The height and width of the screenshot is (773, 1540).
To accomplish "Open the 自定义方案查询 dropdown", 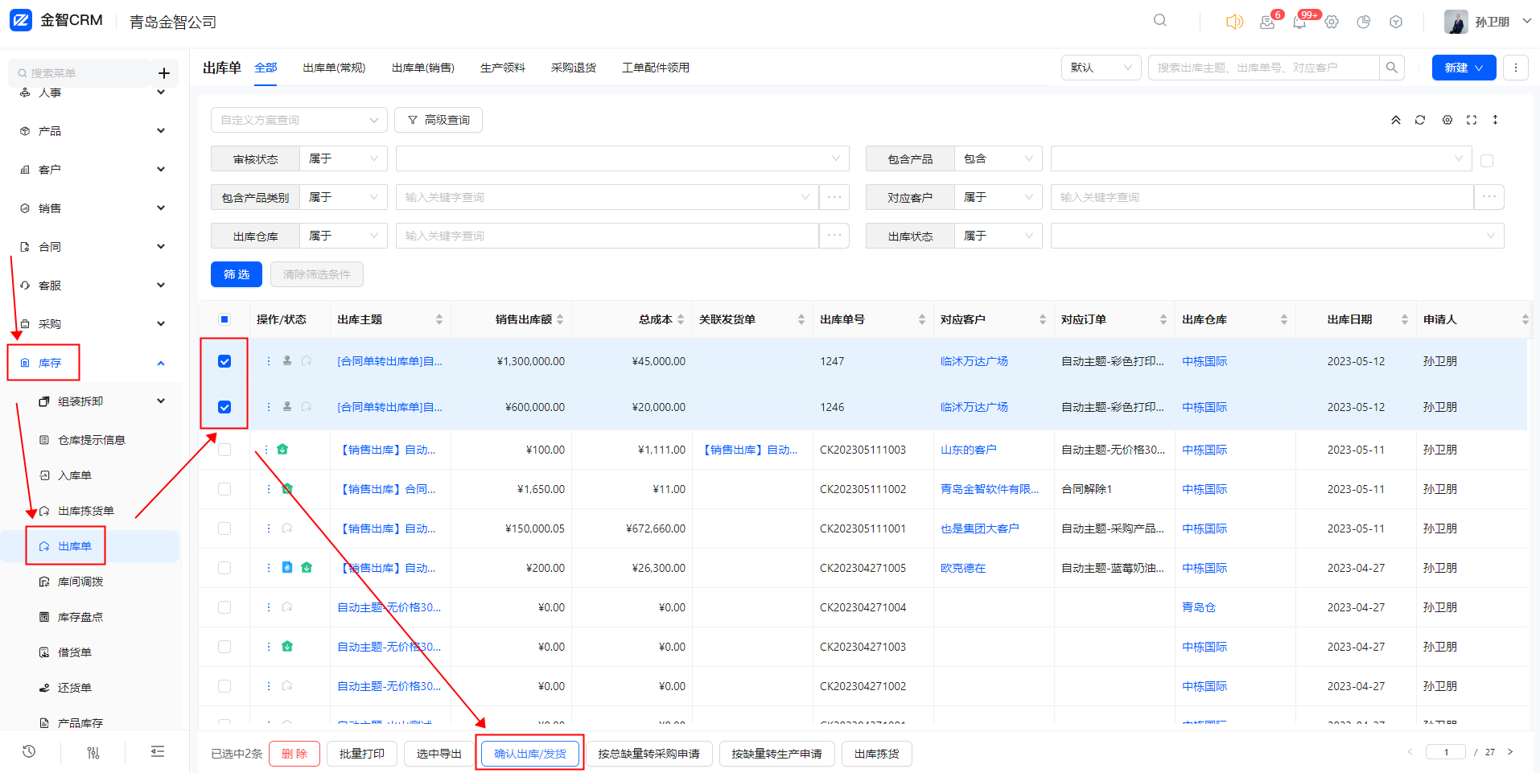I will [299, 120].
